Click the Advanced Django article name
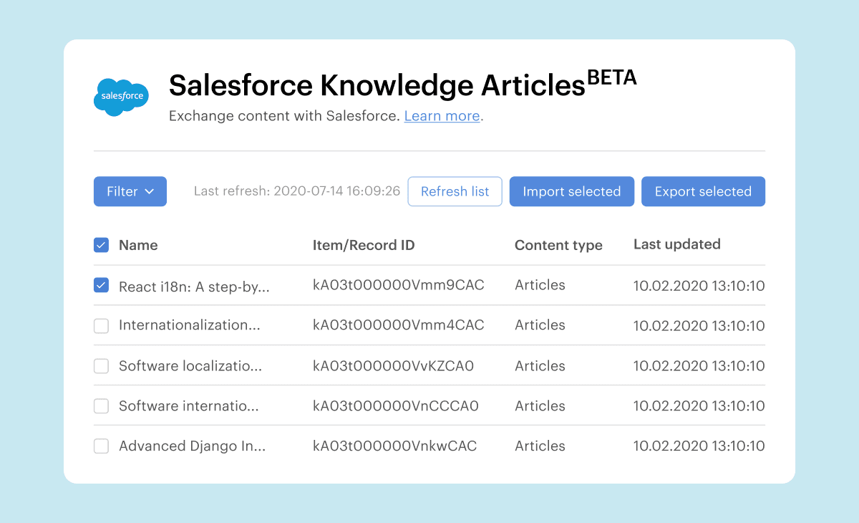 click(192, 446)
